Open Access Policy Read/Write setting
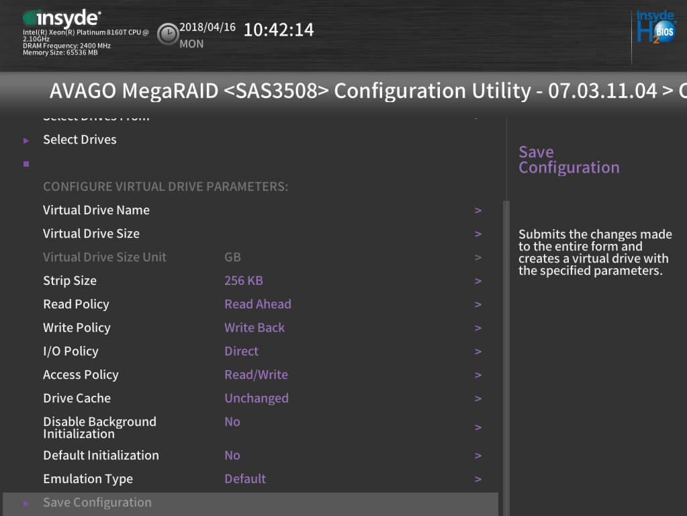The width and height of the screenshot is (687, 516). [x=256, y=375]
